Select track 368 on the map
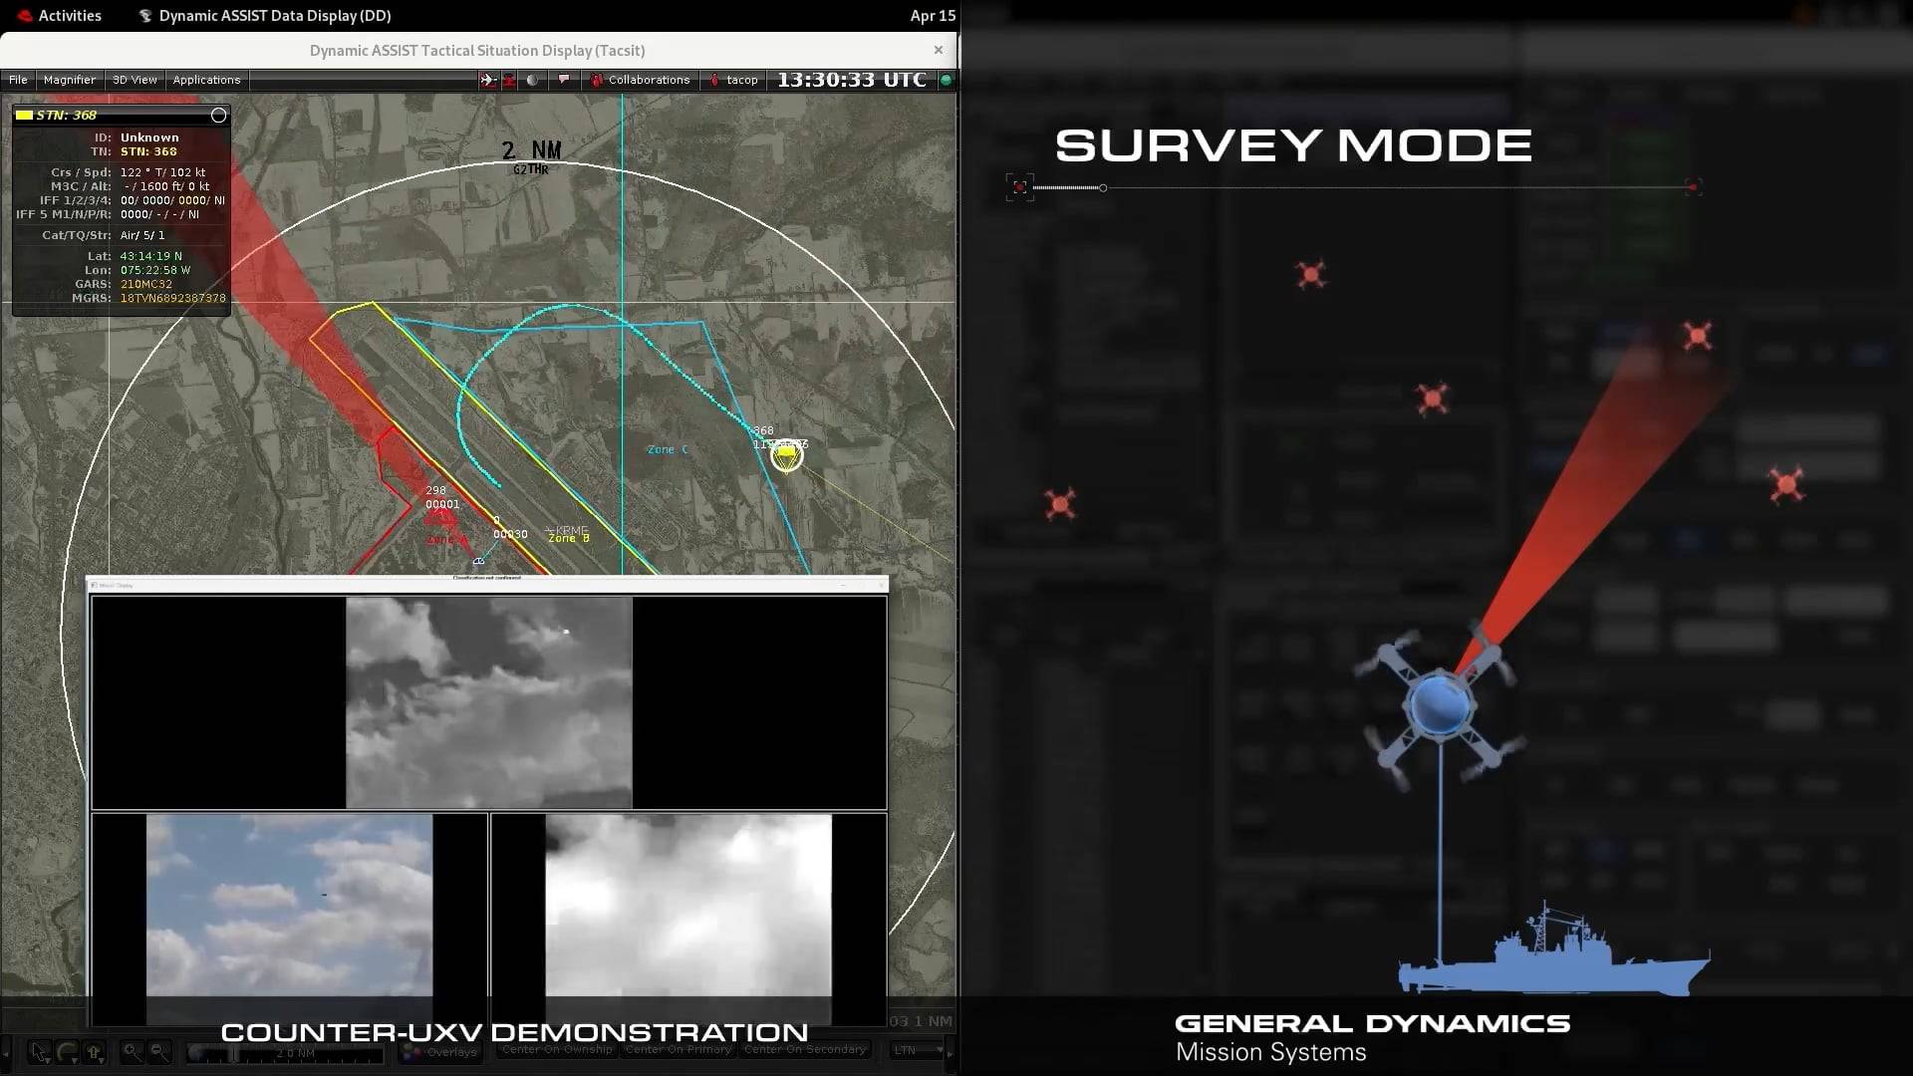Image resolution: width=1913 pixels, height=1076 pixels. click(x=786, y=456)
